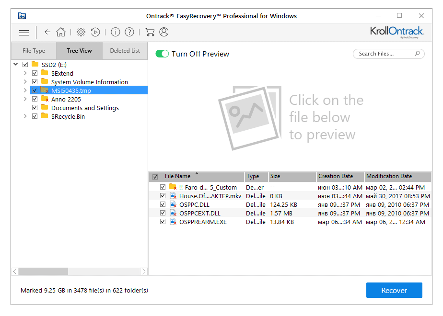Uncheck the System Volume Information checkbox
443x316 pixels.
click(35, 82)
